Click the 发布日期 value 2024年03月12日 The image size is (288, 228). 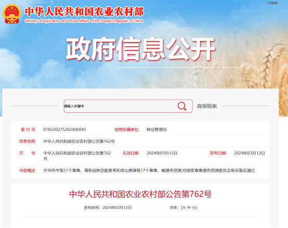pos(250,153)
